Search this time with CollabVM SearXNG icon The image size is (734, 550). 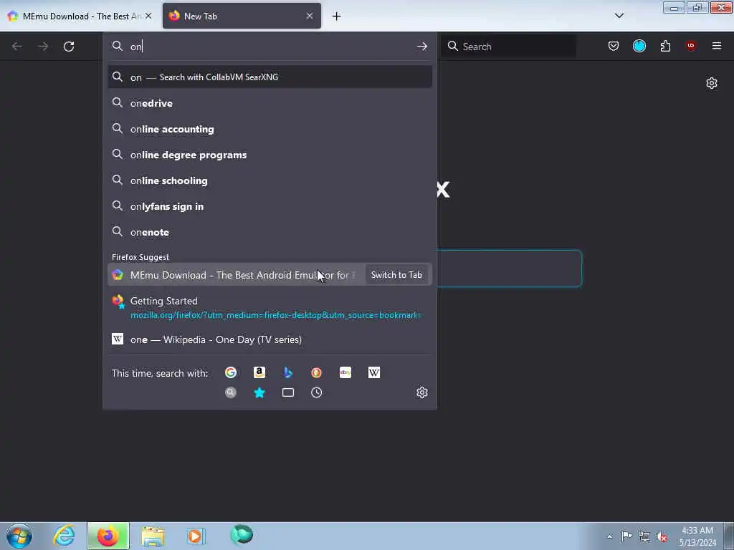pos(231,392)
